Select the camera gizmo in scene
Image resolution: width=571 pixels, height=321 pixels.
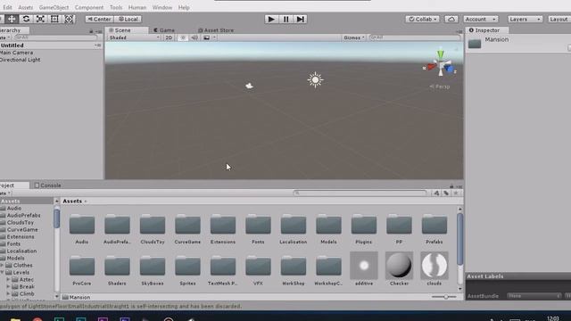pos(249,86)
